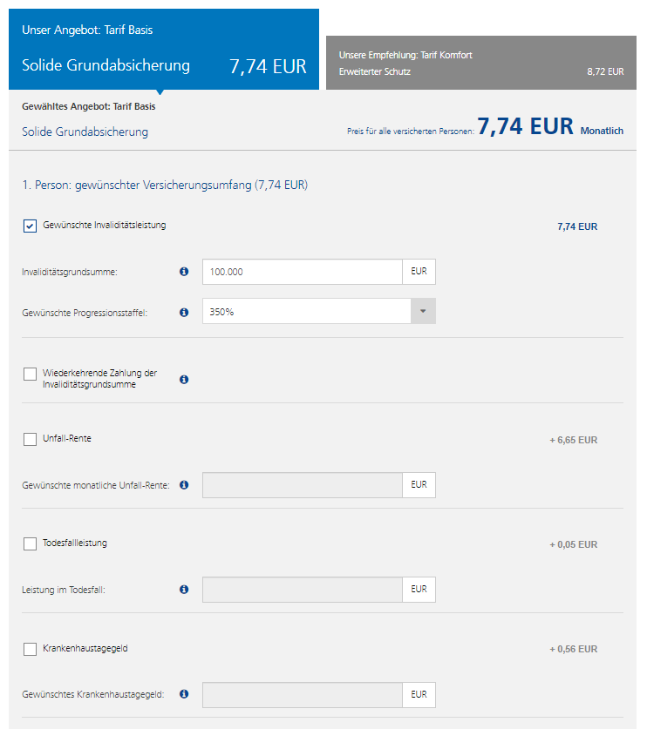The image size is (647, 729).
Task: Click the 1. Person Versicherungsumfang heading
Action: (165, 185)
